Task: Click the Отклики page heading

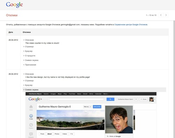Action: click(x=12, y=15)
